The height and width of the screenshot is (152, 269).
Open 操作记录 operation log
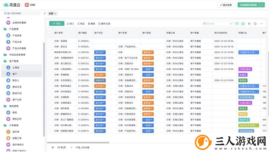104,23
